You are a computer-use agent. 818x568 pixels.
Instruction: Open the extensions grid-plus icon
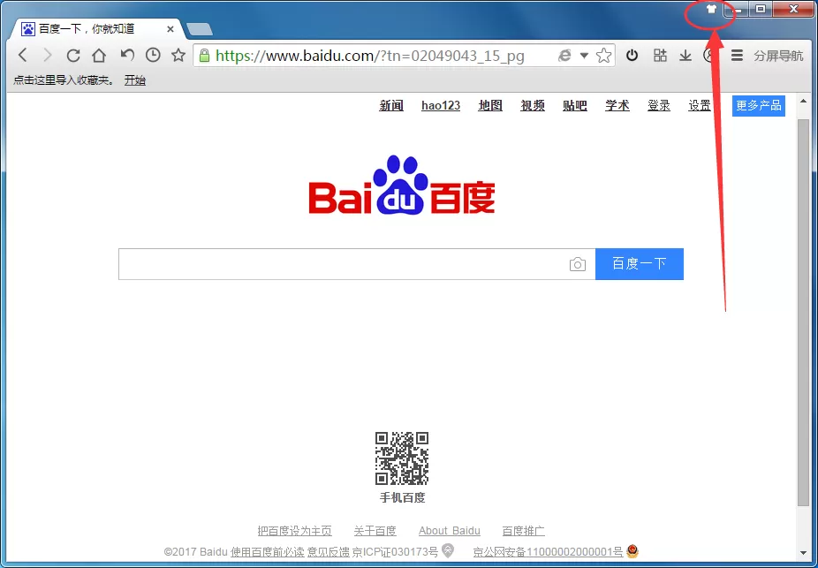pos(660,54)
